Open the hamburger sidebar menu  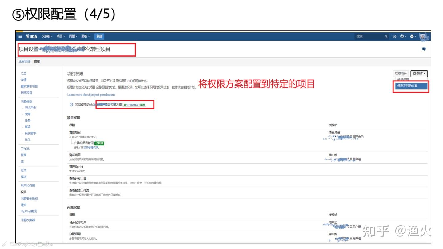[x=20, y=36]
